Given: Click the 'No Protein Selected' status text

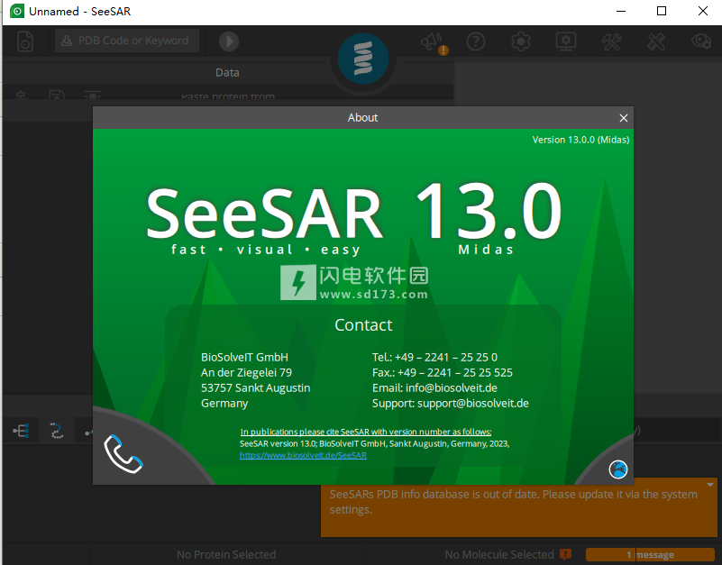Looking at the screenshot, I should click(226, 554).
